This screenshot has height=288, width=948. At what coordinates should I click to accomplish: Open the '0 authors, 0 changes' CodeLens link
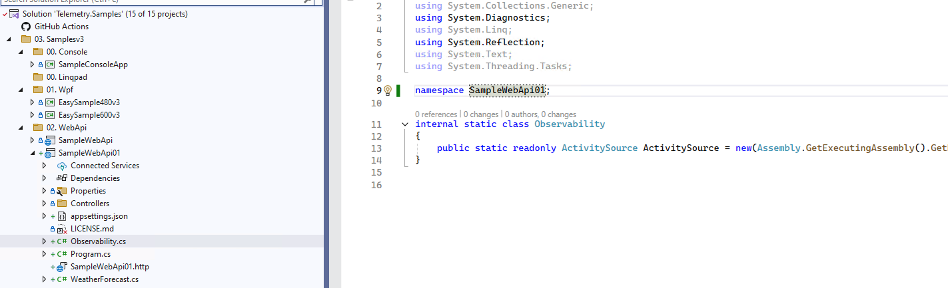point(540,114)
